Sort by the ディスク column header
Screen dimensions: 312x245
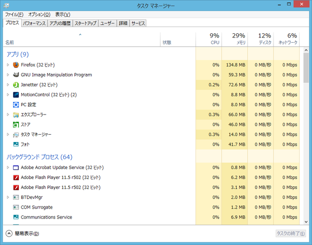click(x=261, y=40)
